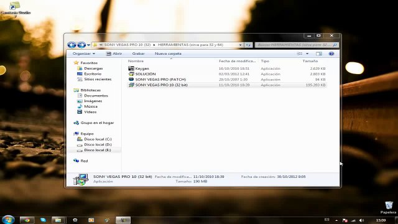Screen dimensions: 398x224
Task: Click the details pane application icon
Action: point(81,179)
